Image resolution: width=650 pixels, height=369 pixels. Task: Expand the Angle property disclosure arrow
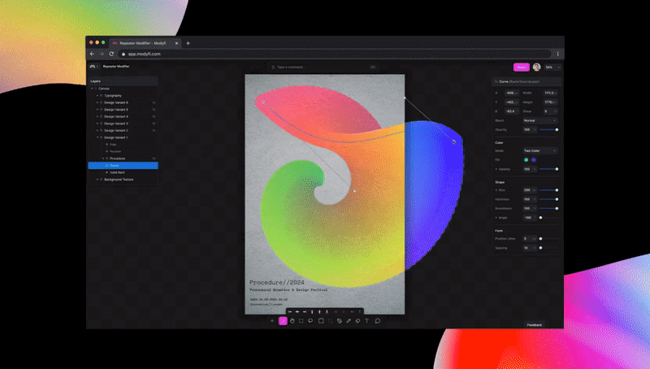pyautogui.click(x=496, y=218)
